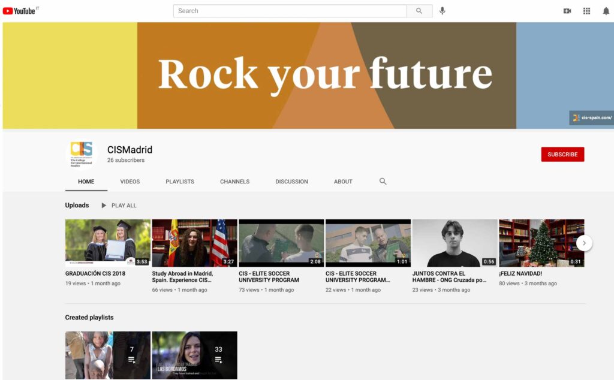Open the Graduación CIS 2018 thumbnail

(x=108, y=243)
